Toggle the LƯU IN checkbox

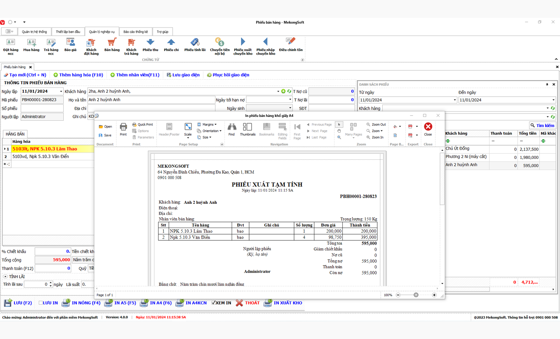pos(41,303)
